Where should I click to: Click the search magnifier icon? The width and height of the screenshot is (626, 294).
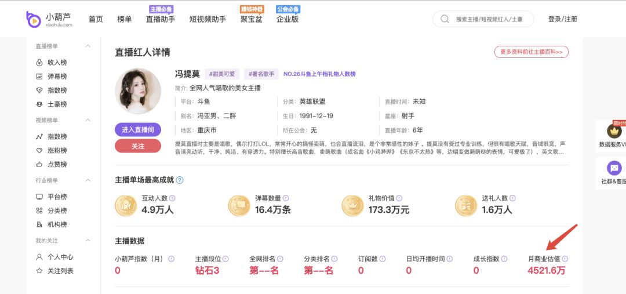445,19
